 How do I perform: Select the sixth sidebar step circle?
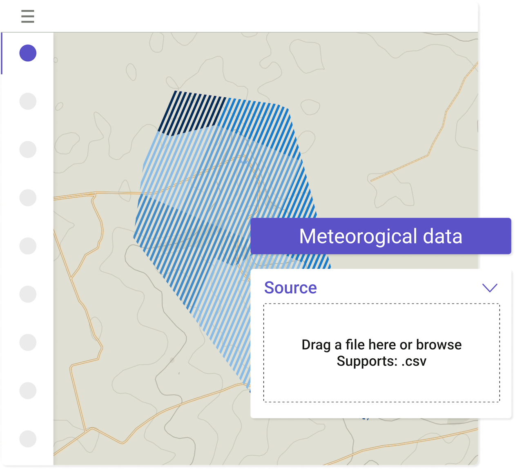coord(28,294)
